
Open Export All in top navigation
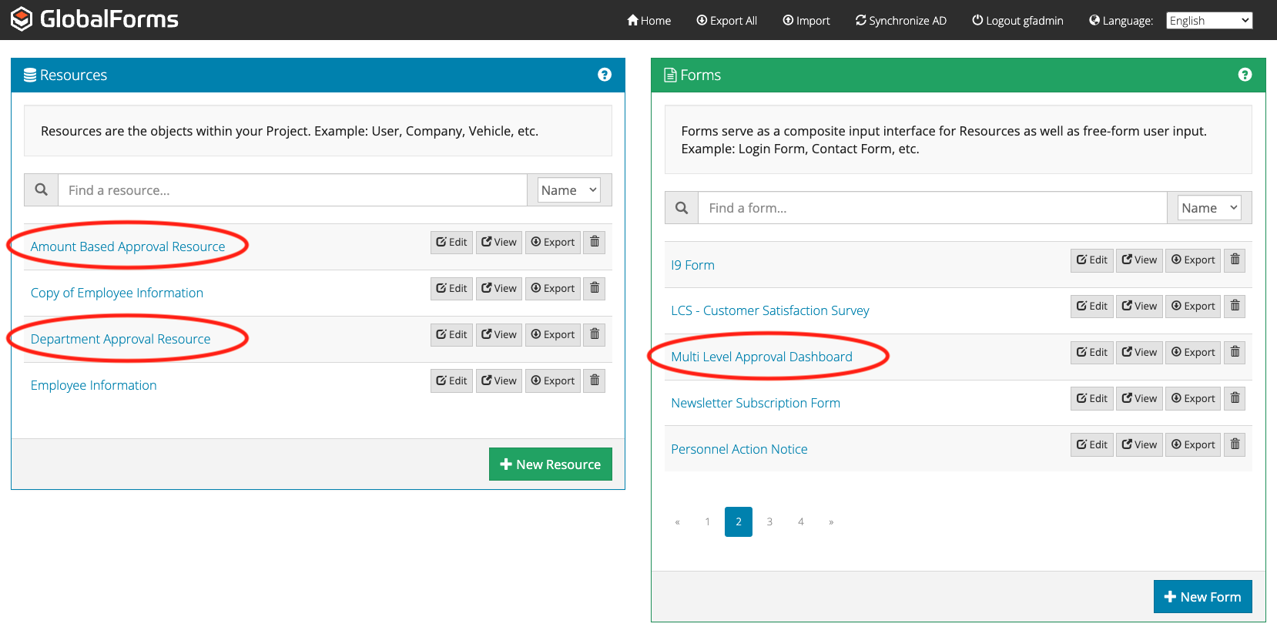click(727, 21)
